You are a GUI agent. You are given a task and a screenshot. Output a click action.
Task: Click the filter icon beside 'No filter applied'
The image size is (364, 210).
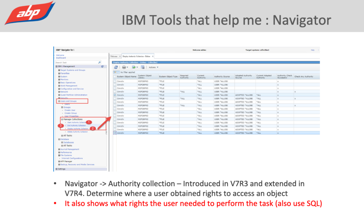[116, 72]
